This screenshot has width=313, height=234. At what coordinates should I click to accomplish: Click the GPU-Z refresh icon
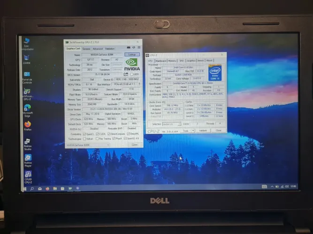134,47
